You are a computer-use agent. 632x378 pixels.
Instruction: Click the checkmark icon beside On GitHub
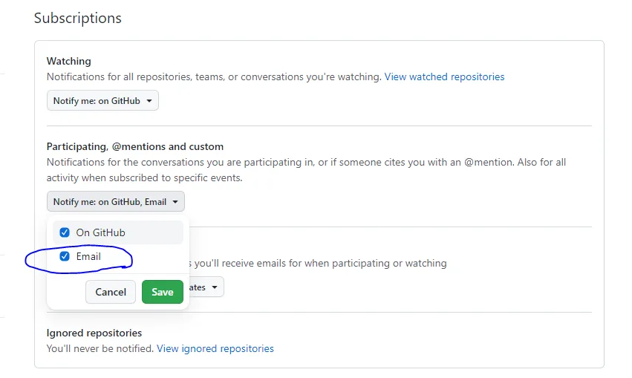65,232
